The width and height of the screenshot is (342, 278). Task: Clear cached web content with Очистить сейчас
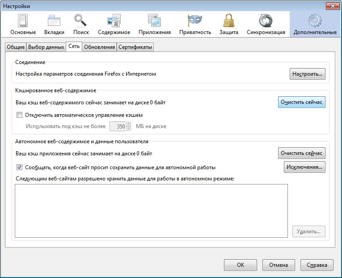(301, 102)
